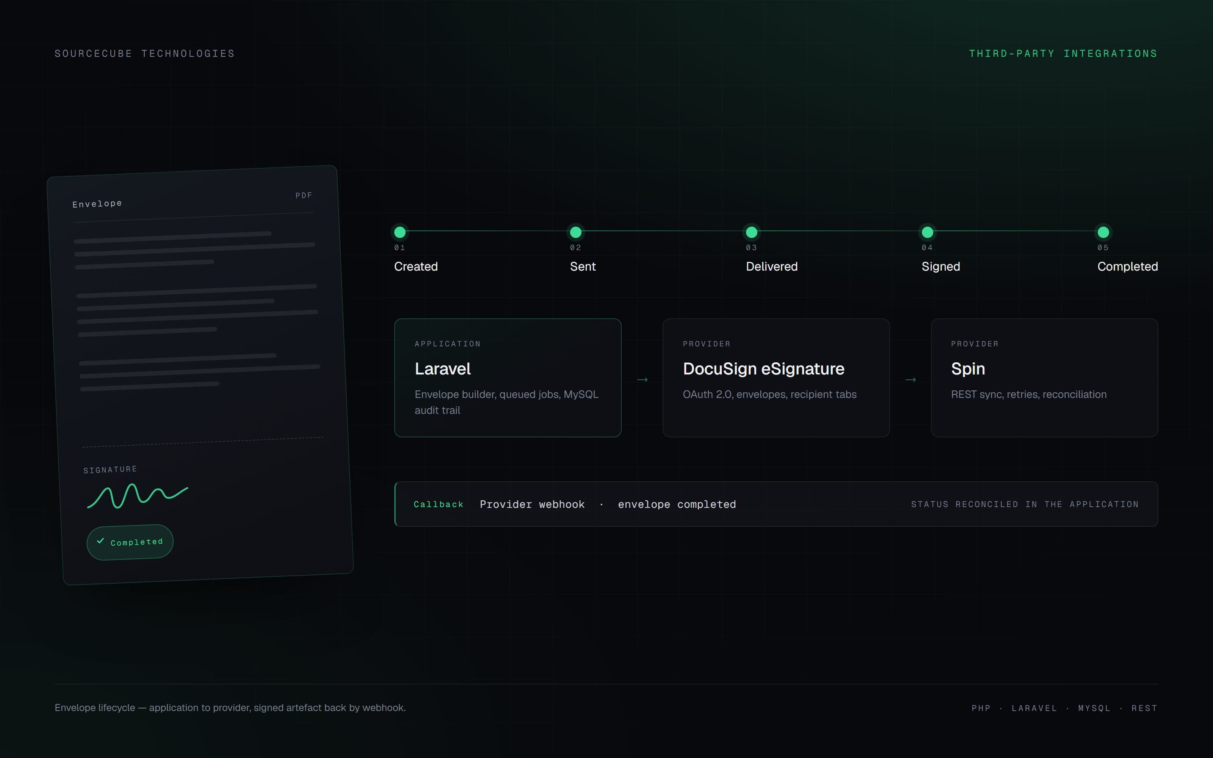Click the LARAVEL tag in the footer
1213x758 pixels.
click(1034, 708)
